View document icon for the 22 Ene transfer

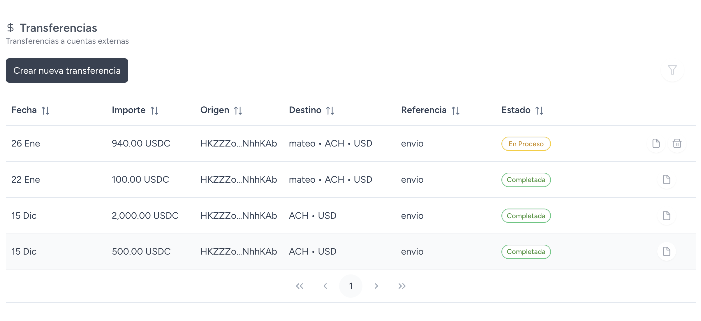pos(666,180)
